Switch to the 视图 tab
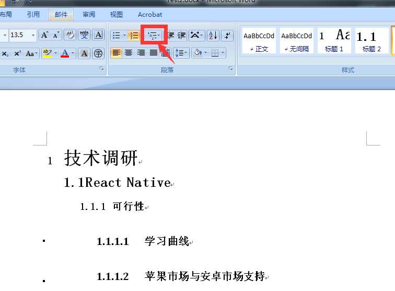This screenshot has height=291, width=395. [x=117, y=14]
